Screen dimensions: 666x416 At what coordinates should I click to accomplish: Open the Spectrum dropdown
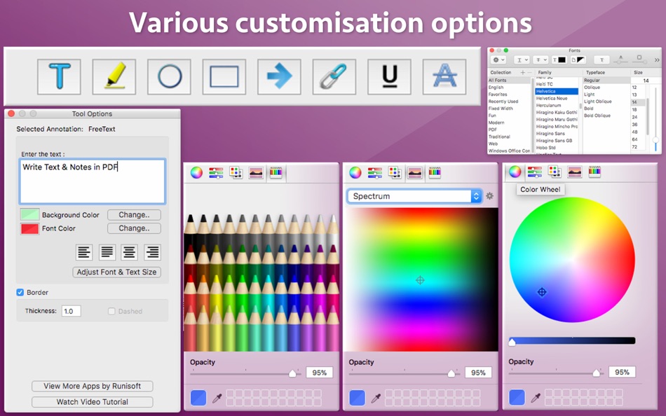point(414,195)
